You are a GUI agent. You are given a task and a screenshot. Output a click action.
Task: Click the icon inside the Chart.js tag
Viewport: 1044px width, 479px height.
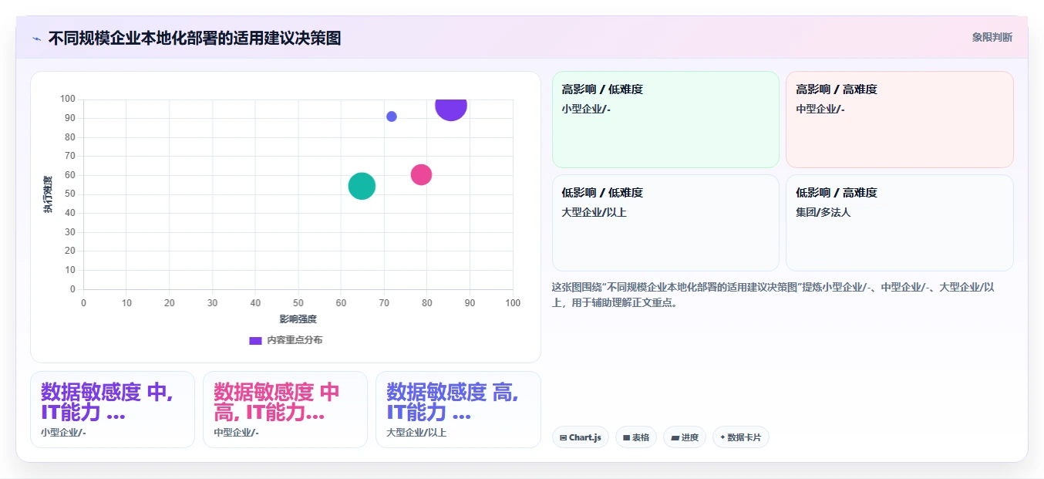[x=564, y=438]
